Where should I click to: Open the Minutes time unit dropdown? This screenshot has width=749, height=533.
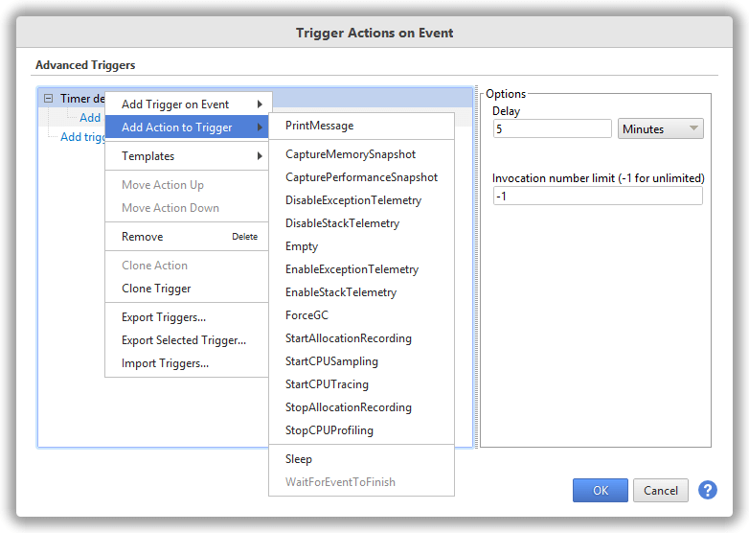click(x=660, y=128)
